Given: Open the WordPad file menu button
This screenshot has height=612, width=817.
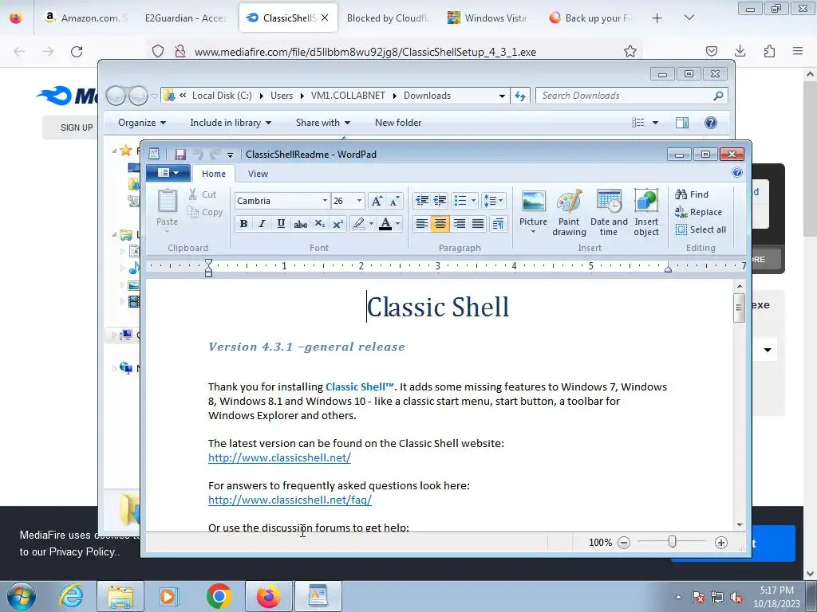Looking at the screenshot, I should click(x=168, y=173).
